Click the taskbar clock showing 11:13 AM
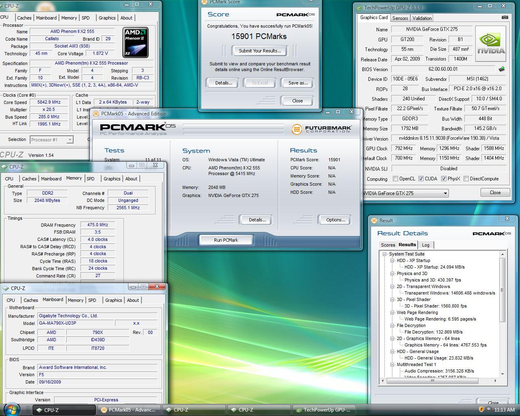 505,410
